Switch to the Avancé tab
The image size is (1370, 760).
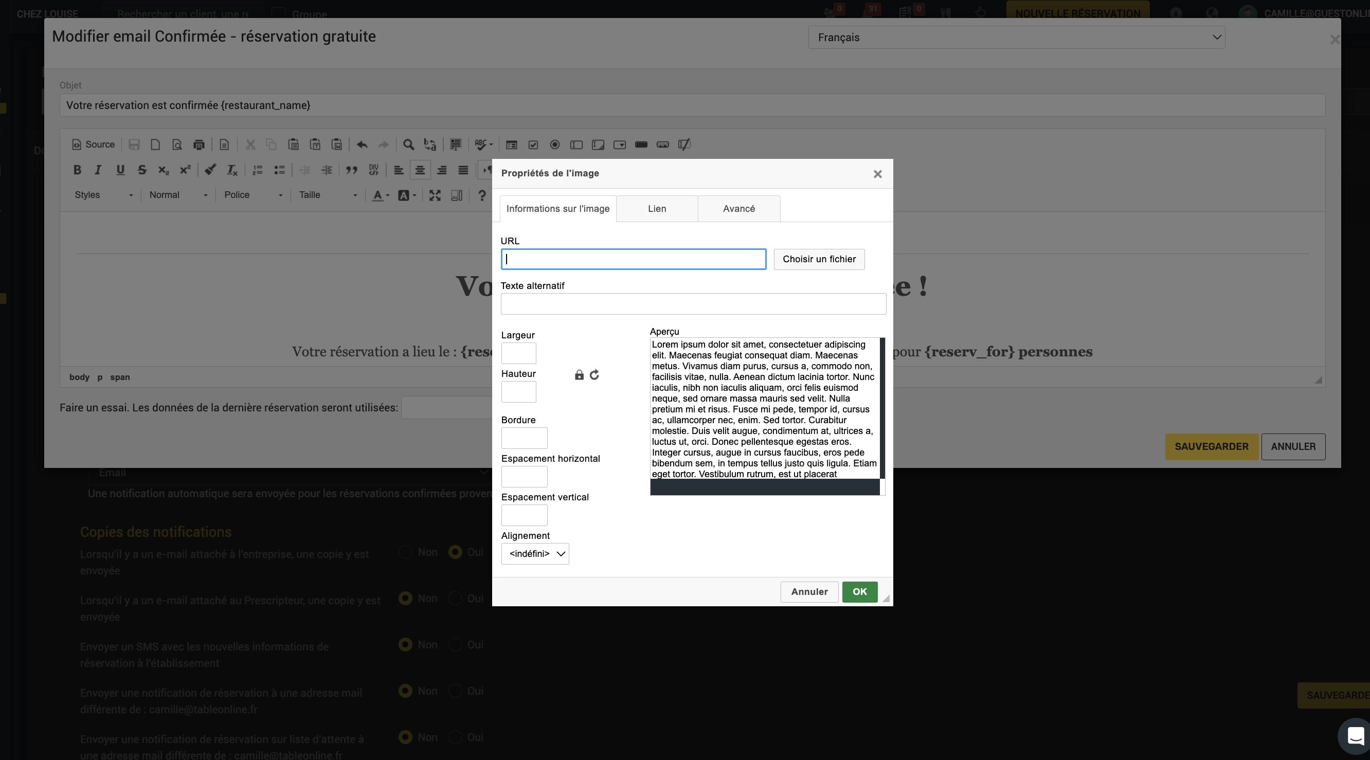point(738,208)
